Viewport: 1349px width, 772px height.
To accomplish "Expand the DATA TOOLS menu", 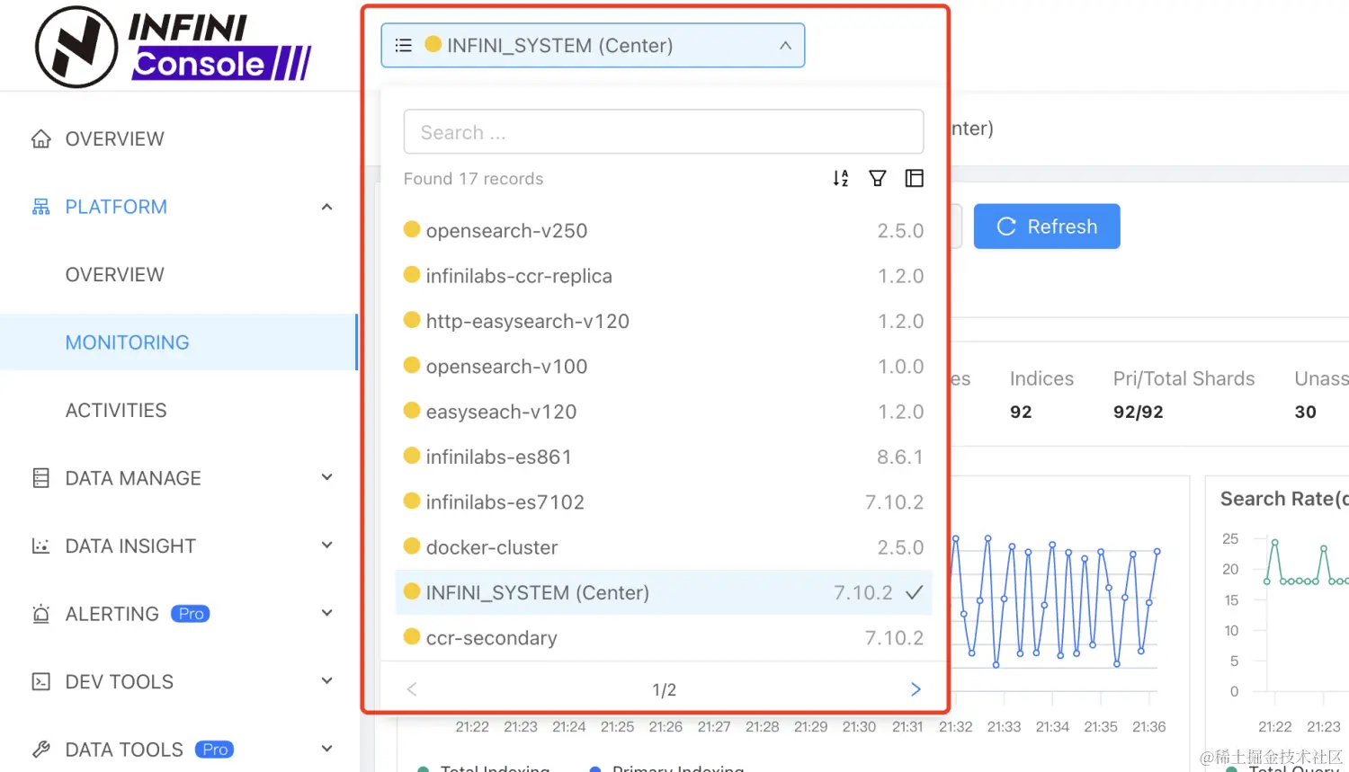I will [327, 749].
